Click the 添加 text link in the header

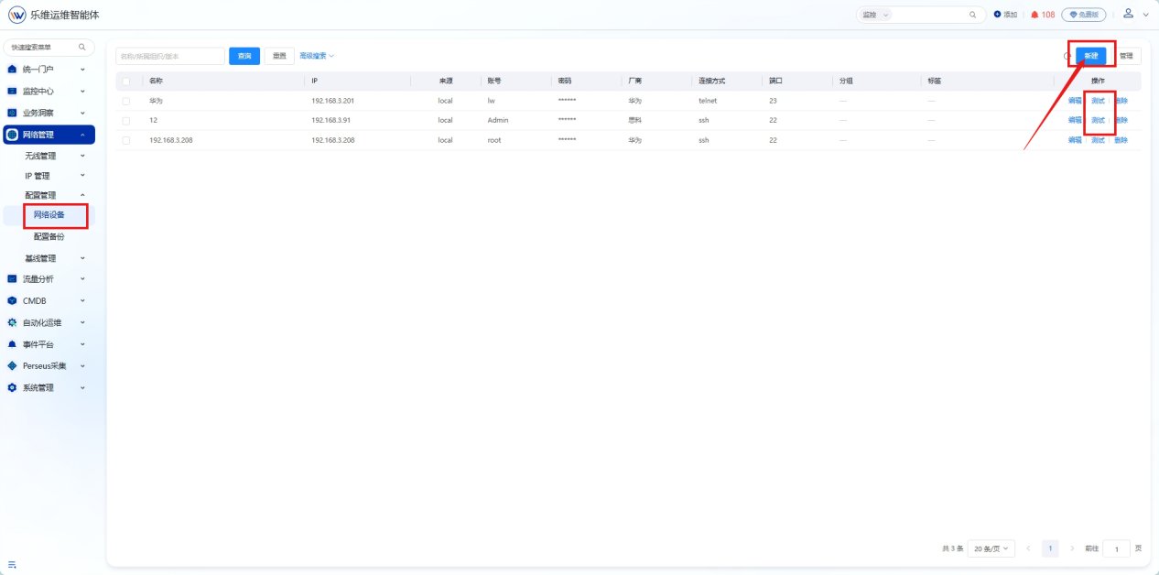1011,15
